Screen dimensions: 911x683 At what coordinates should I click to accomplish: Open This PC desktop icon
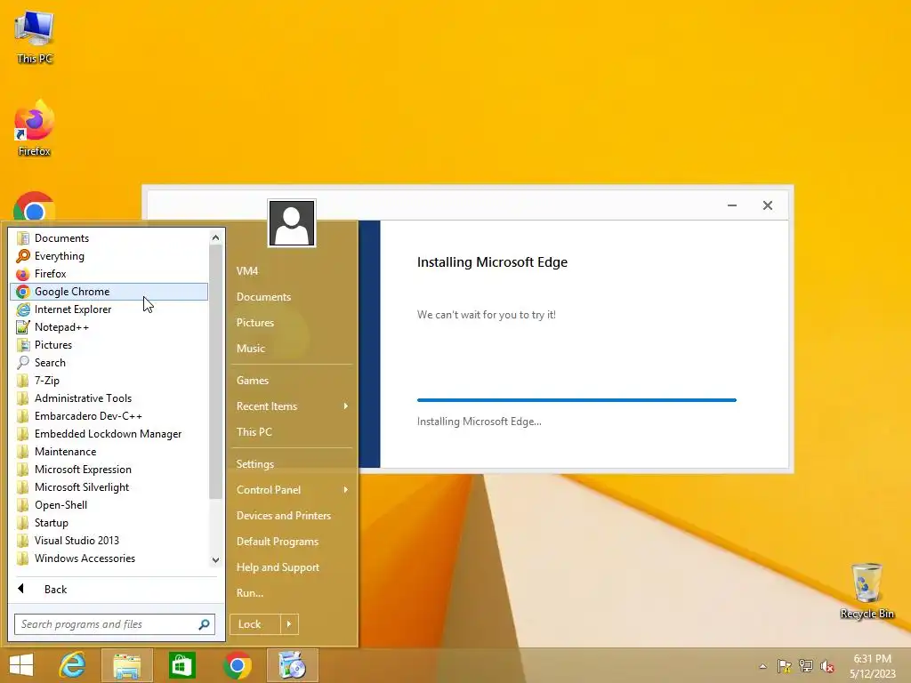pyautogui.click(x=35, y=36)
